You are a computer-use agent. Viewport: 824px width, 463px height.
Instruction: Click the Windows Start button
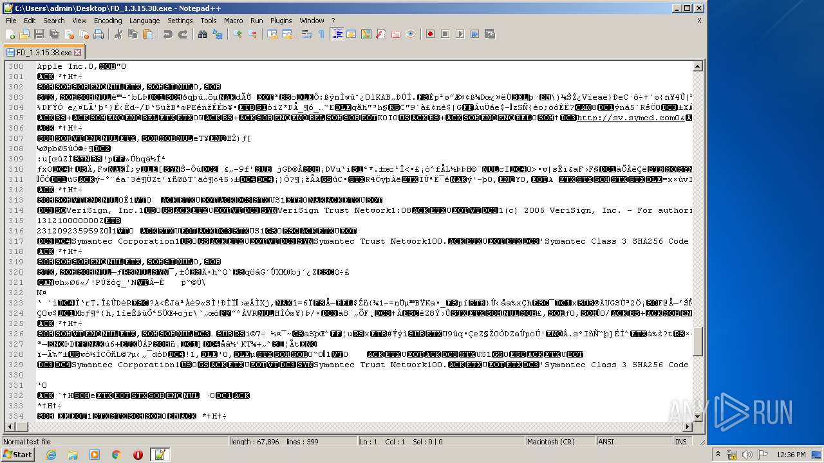(x=17, y=455)
